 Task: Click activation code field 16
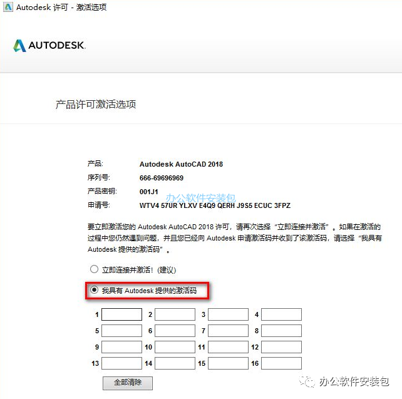[x=282, y=363]
